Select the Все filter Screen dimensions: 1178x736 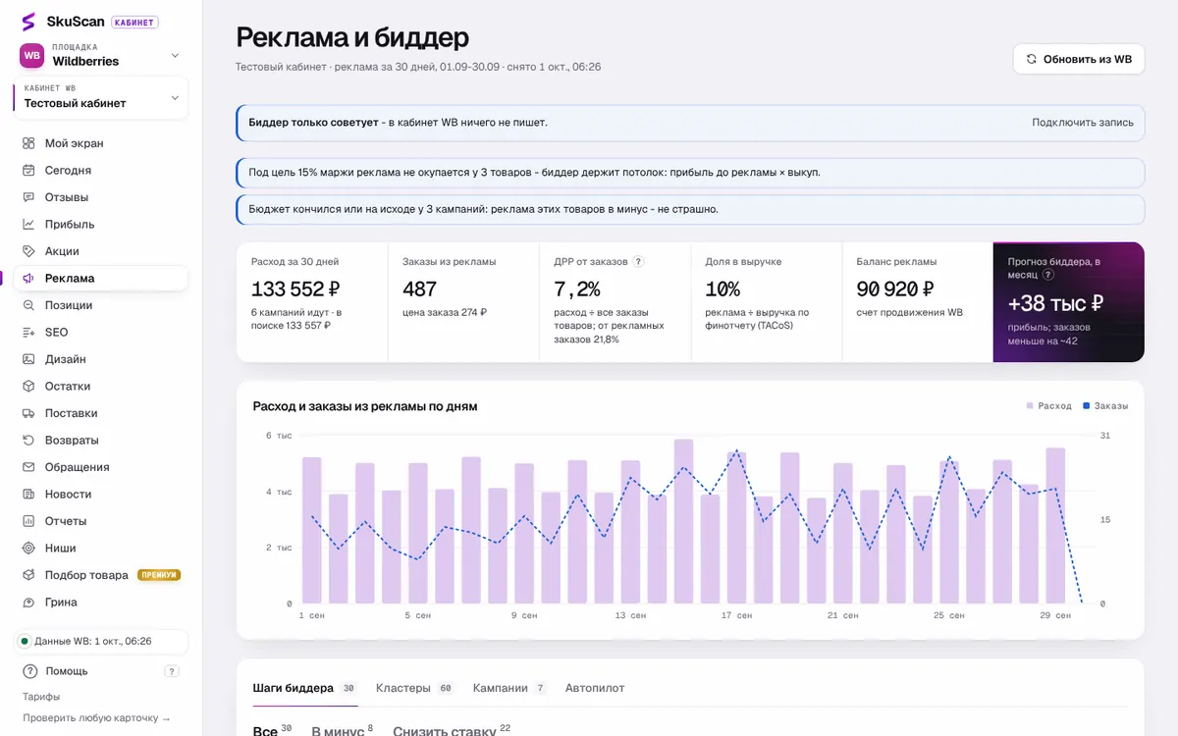tap(272, 730)
